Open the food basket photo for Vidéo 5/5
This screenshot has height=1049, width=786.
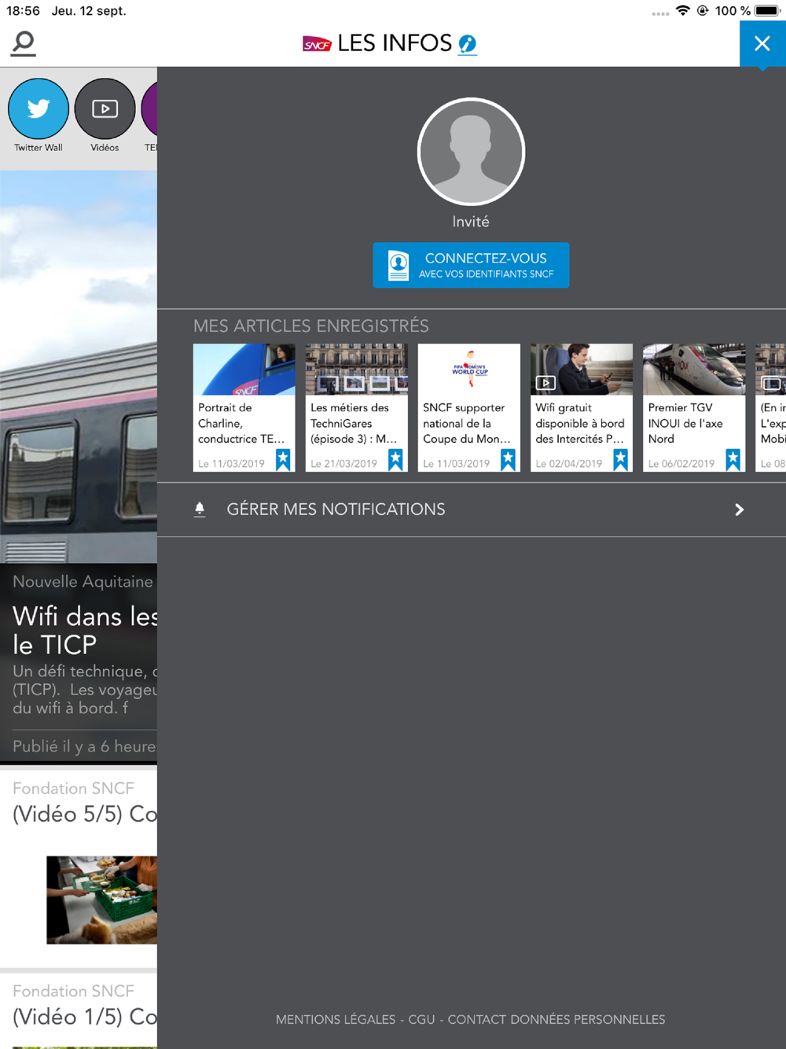(101, 900)
